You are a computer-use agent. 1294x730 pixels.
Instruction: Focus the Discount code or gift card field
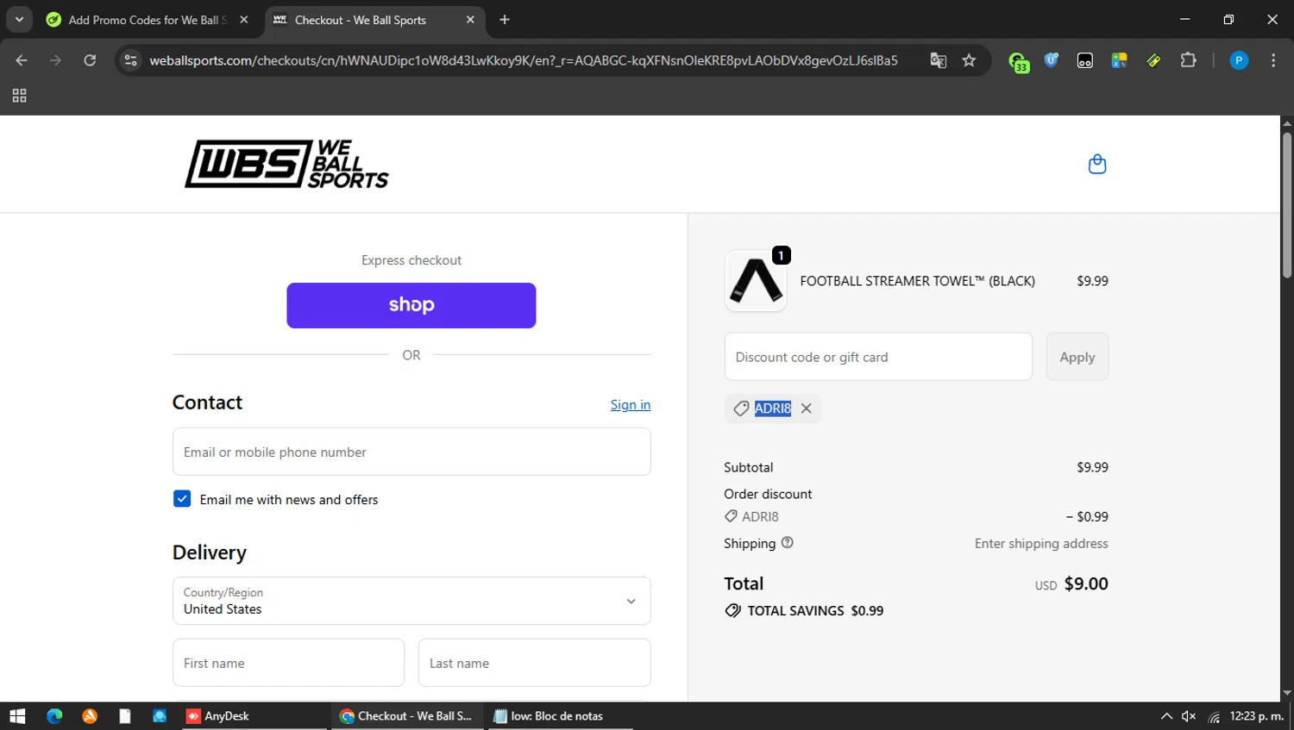878,357
